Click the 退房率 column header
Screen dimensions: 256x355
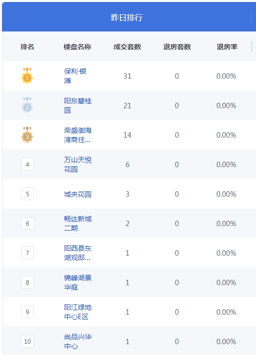pyautogui.click(x=227, y=47)
